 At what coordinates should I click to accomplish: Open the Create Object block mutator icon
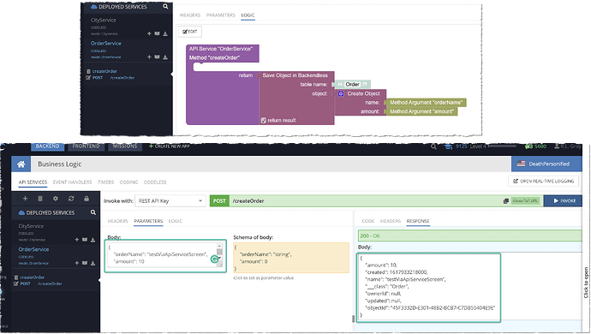coord(341,93)
